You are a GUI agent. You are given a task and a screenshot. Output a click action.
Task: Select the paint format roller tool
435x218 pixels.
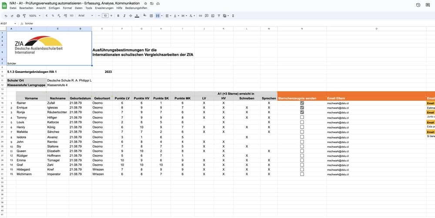(x=24, y=16)
